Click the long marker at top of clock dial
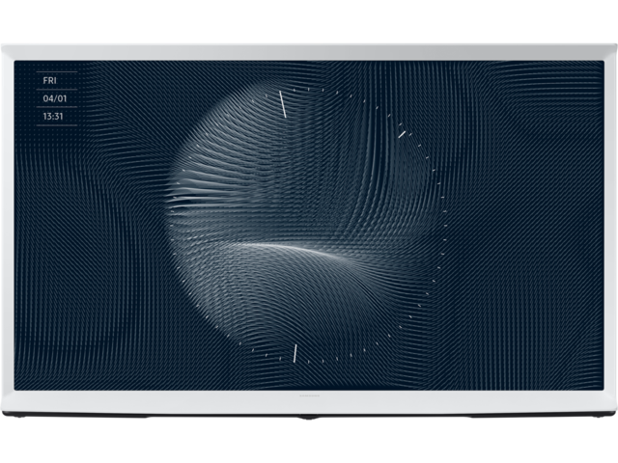Screen dimensions: 618x463 tap(283, 104)
